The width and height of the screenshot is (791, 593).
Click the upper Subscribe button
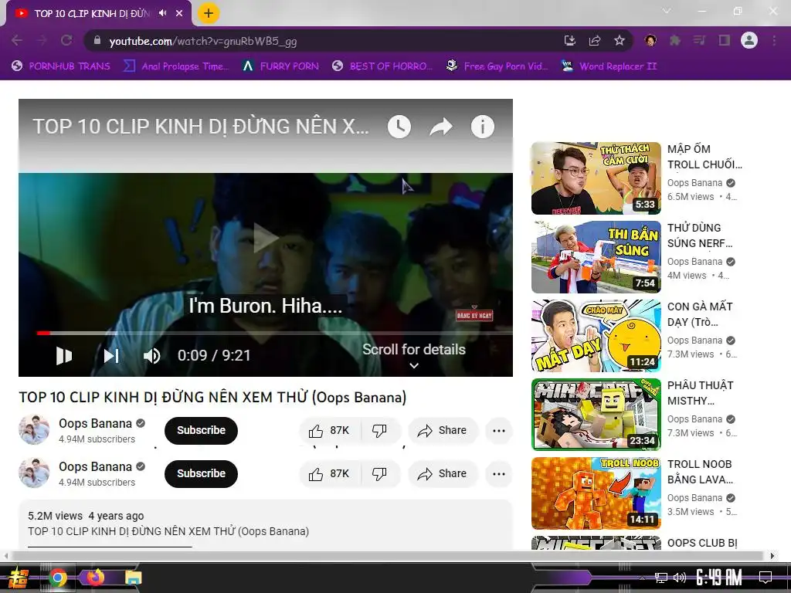pyautogui.click(x=201, y=430)
